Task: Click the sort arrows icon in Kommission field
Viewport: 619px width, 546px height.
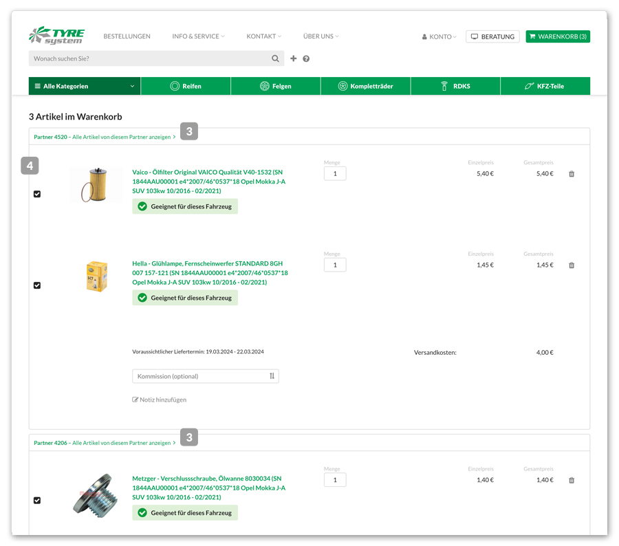Action: [x=272, y=376]
